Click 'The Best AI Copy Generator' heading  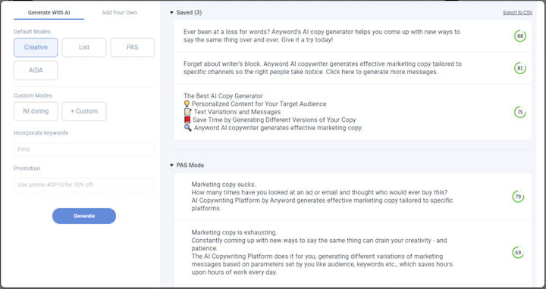223,96
